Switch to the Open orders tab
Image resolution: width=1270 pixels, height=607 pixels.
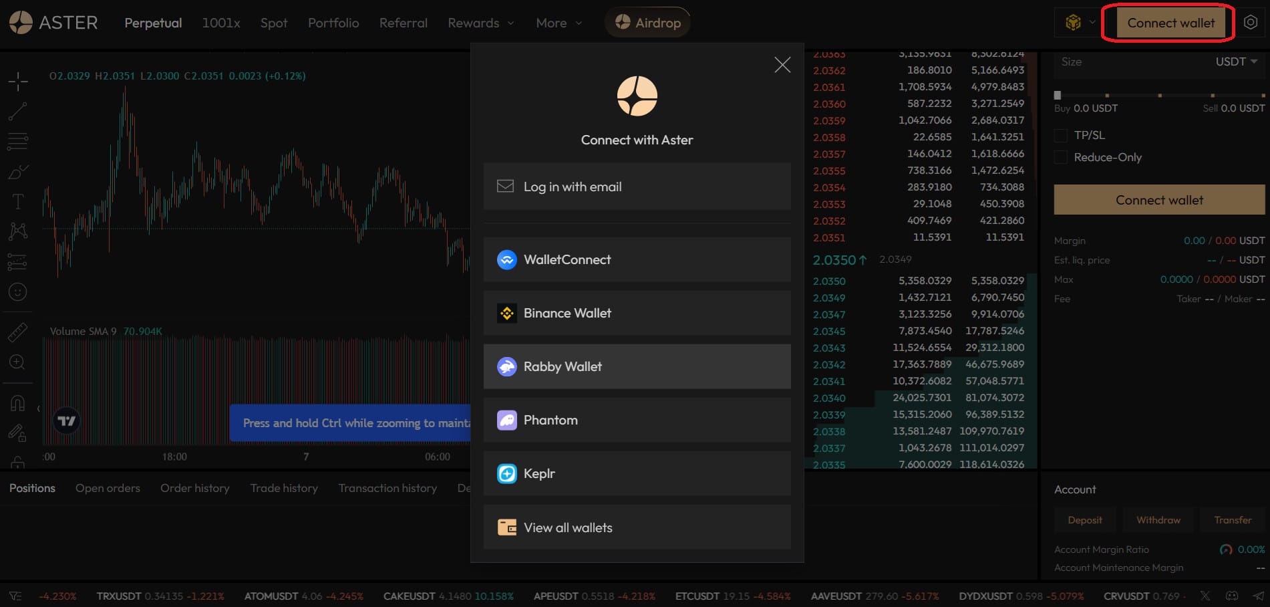[x=108, y=488]
